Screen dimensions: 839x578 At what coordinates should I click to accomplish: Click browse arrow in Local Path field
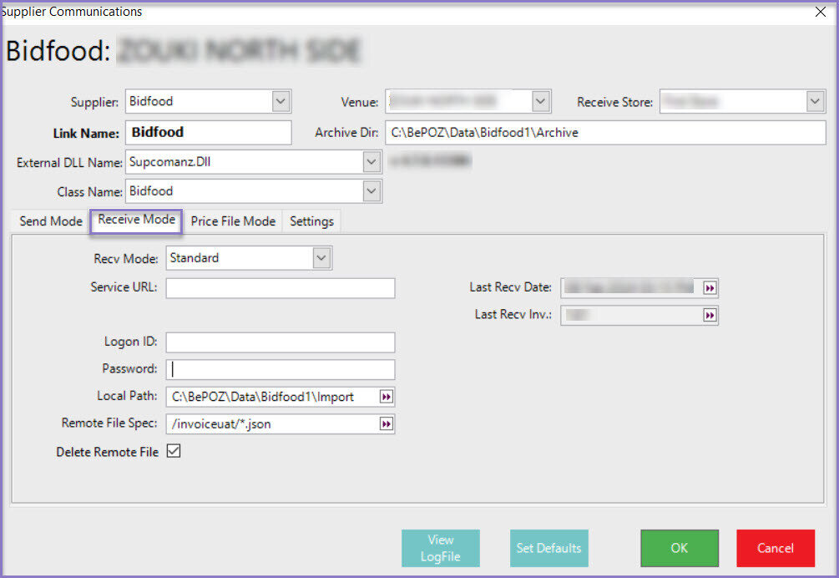387,397
